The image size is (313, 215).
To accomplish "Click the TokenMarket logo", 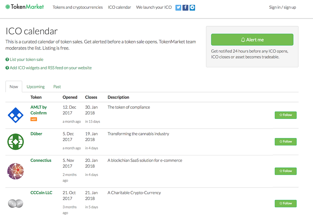I will coord(25,7).
